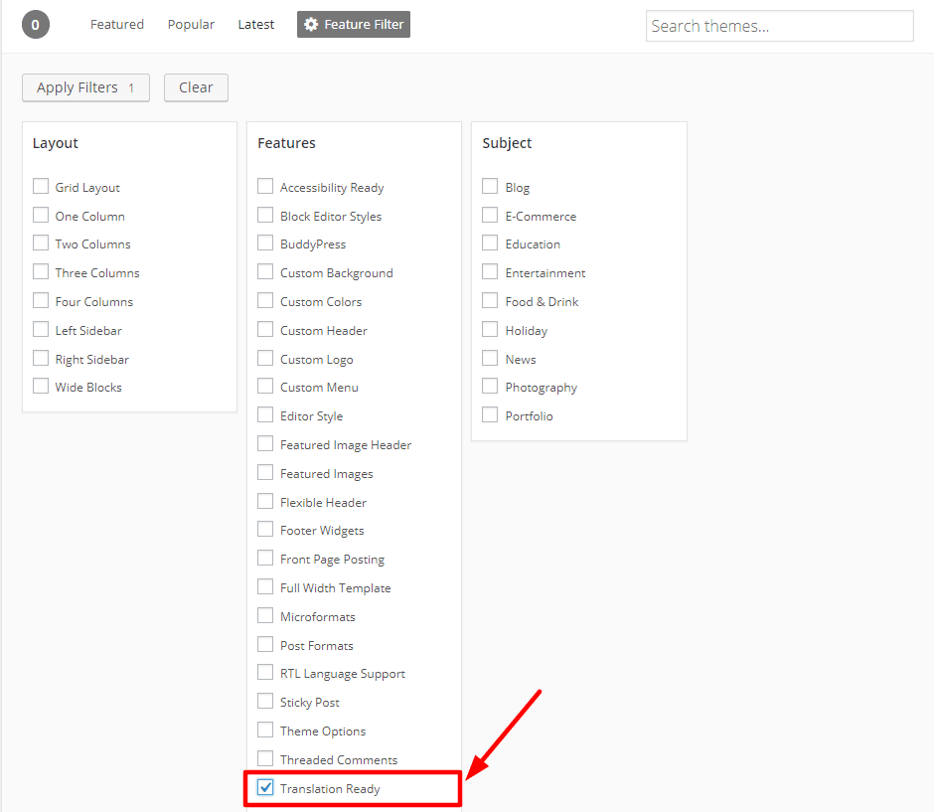This screenshot has height=812, width=934.
Task: Enable the Grid Layout checkbox
Action: click(x=41, y=187)
